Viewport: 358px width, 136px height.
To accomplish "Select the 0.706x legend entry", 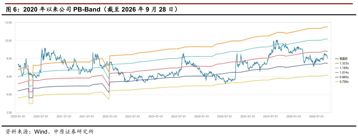I will coord(342,82).
